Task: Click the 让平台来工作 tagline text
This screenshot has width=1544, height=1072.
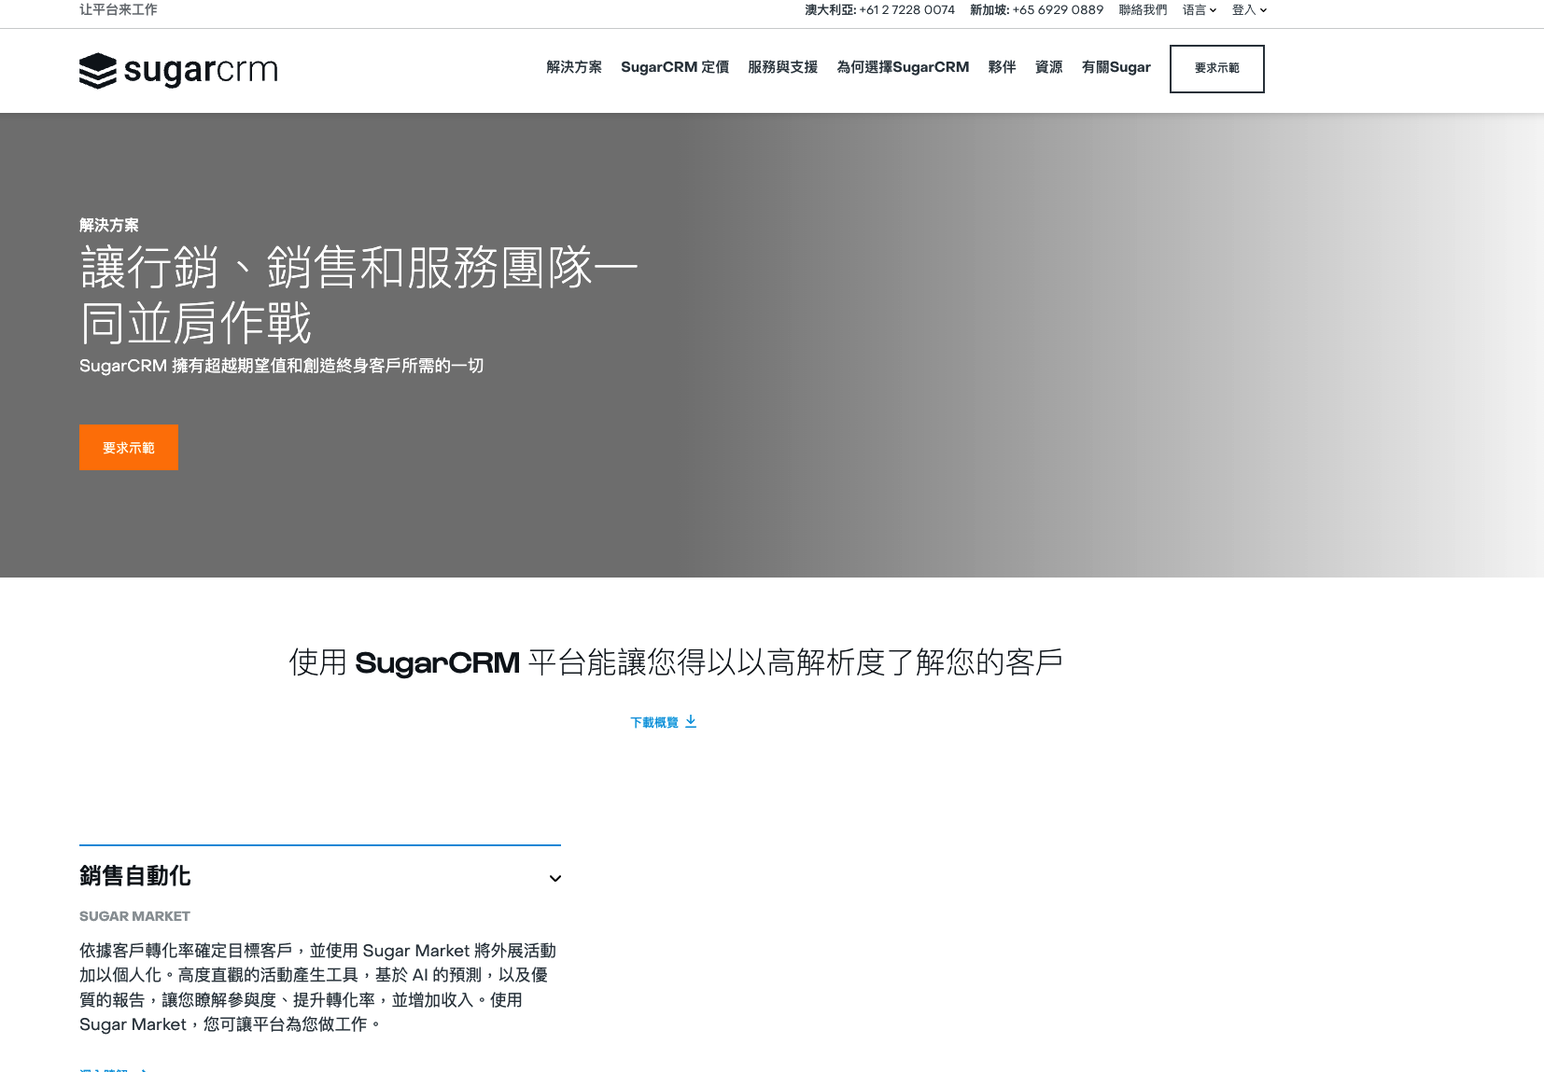Action: click(x=119, y=9)
